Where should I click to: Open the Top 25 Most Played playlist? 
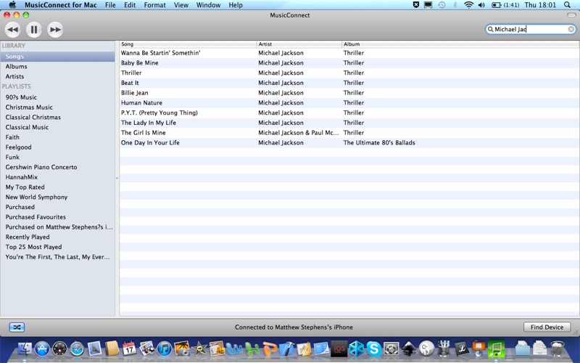(x=57, y=247)
